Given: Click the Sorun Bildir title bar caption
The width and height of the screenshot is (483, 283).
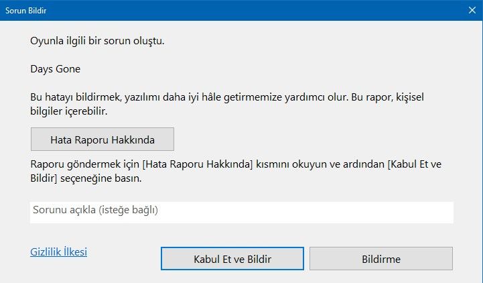Looking at the screenshot, I should pyautogui.click(x=26, y=11).
